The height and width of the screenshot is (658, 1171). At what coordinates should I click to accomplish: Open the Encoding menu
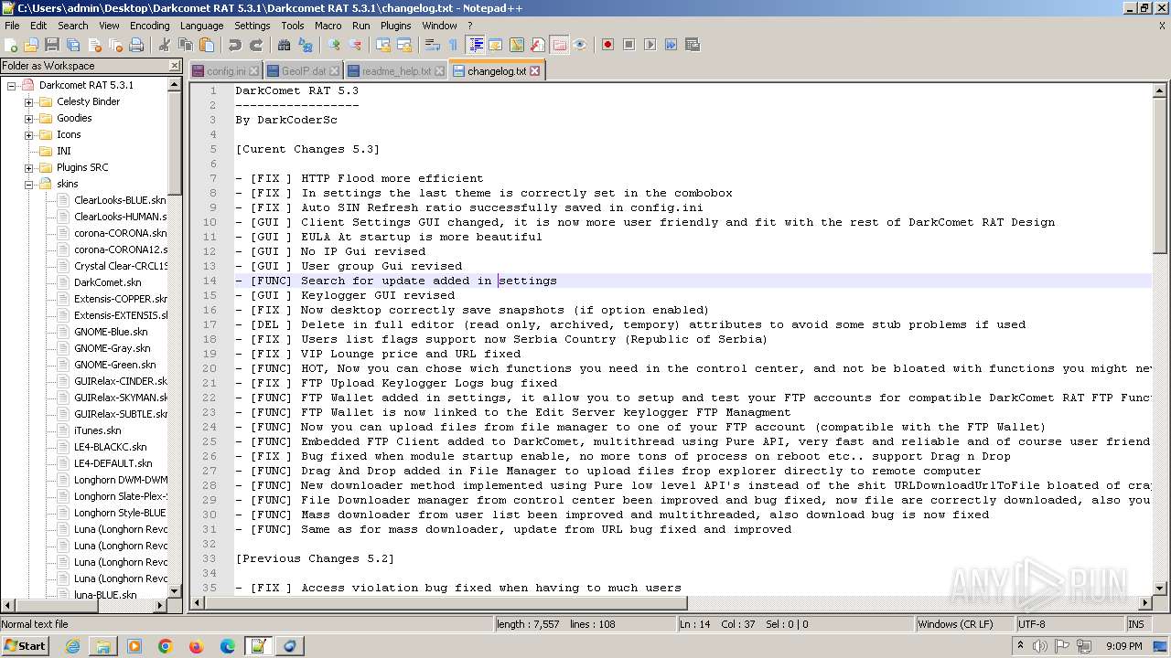(x=149, y=26)
